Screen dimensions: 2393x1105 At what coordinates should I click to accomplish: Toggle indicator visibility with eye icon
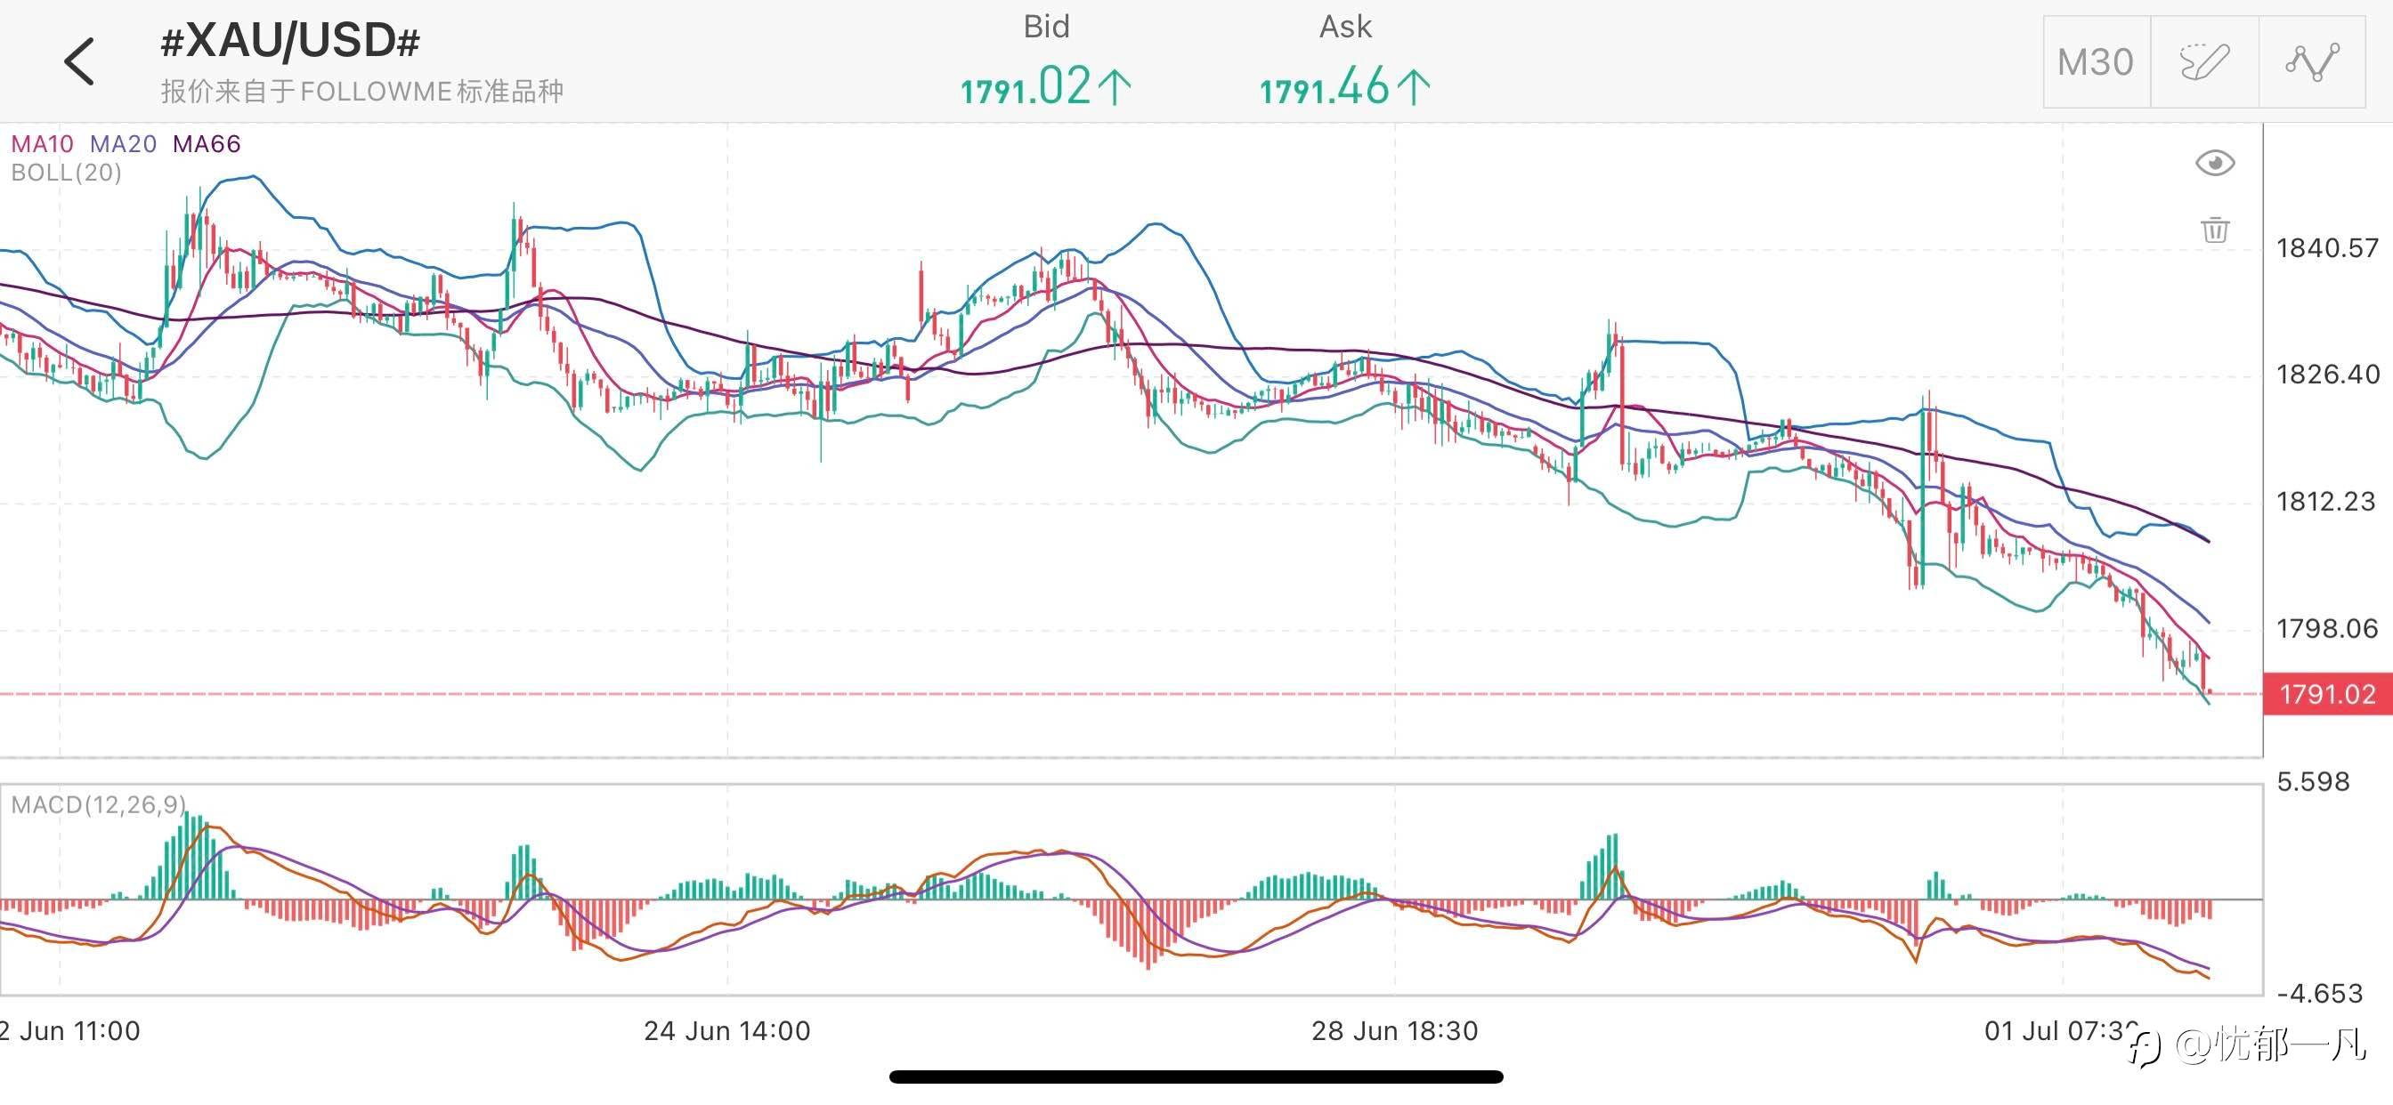2215,164
